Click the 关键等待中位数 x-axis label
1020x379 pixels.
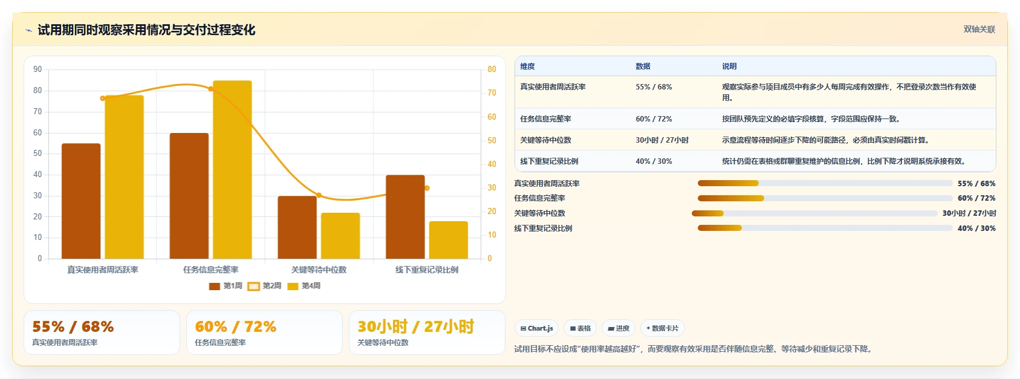pyautogui.click(x=319, y=270)
